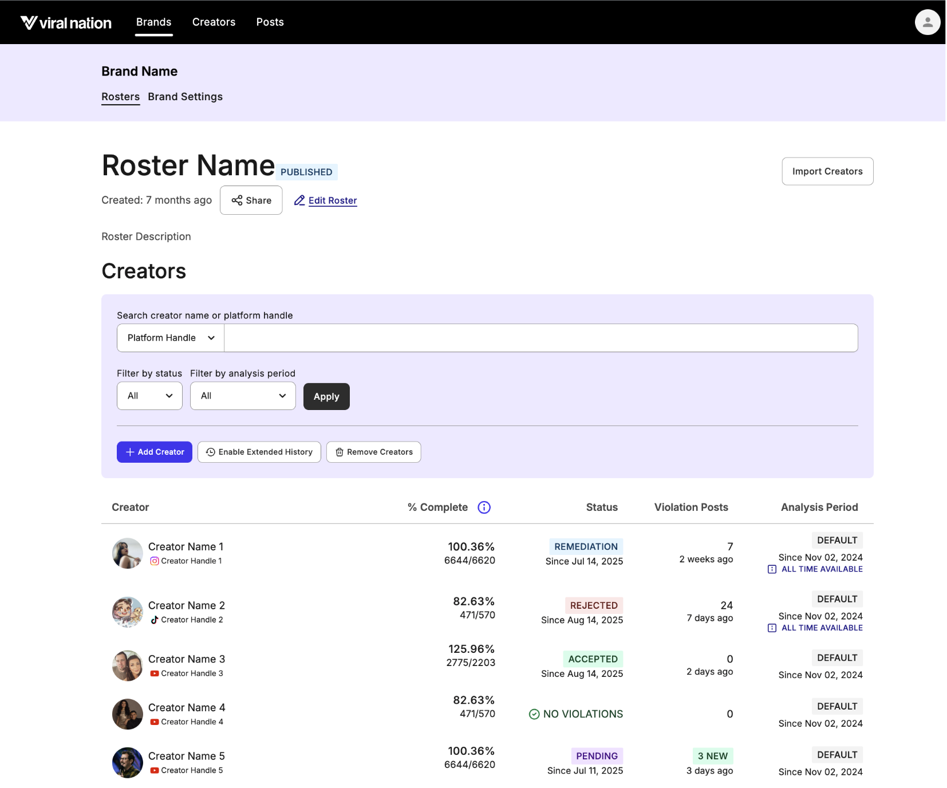
Task: Click the trash icon on Remove Creators
Action: tap(340, 452)
